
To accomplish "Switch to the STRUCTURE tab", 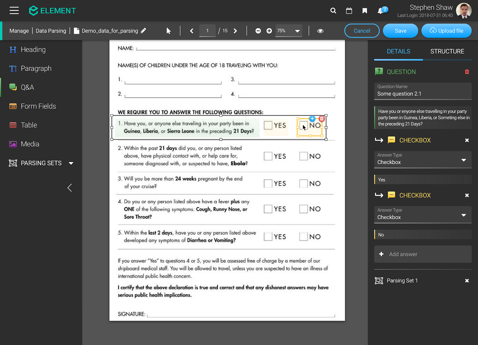I will click(447, 51).
